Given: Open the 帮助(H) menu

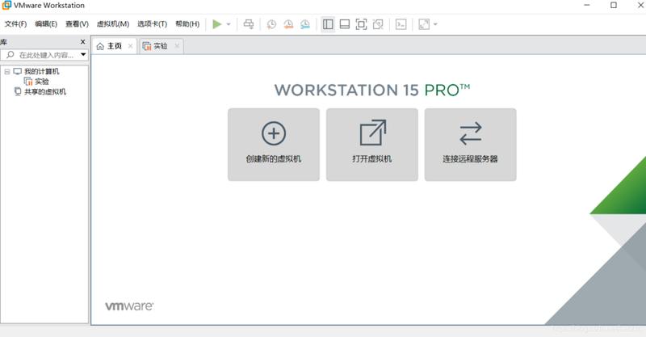Looking at the screenshot, I should point(187,24).
